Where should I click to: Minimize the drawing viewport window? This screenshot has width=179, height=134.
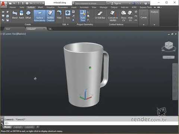[x=169, y=34]
